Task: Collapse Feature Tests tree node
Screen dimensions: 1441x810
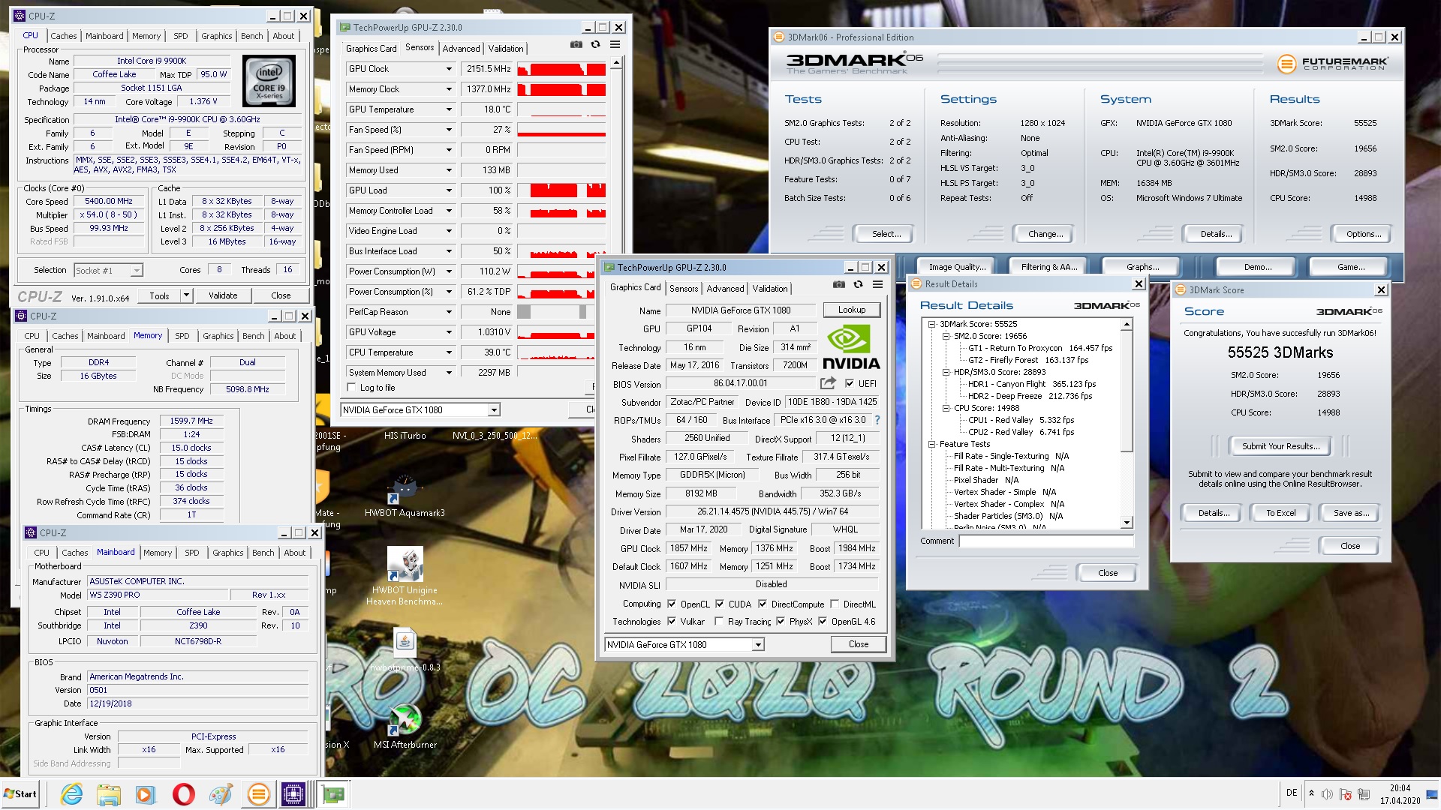Action: 931,444
